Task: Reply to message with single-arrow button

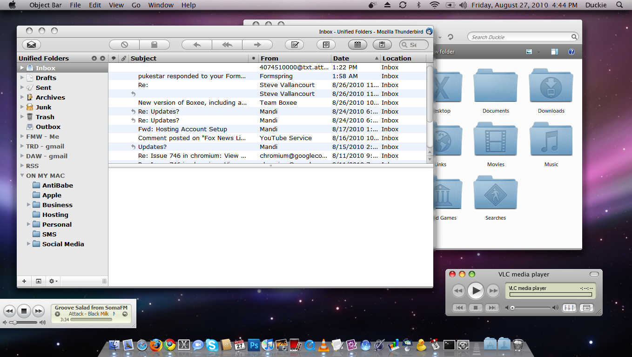Action: click(x=197, y=45)
